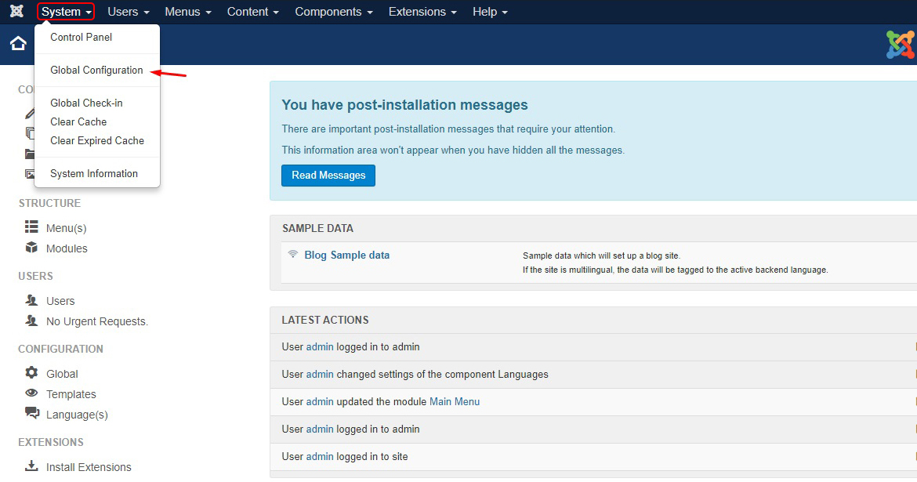Open the Users dropdown menu
The width and height of the screenshot is (917, 482).
coord(128,12)
